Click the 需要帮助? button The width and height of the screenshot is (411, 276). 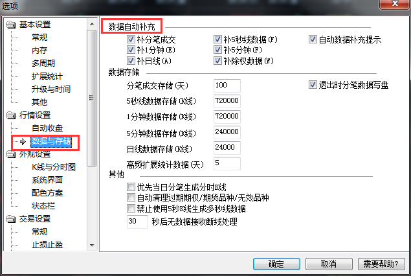[x=381, y=264]
